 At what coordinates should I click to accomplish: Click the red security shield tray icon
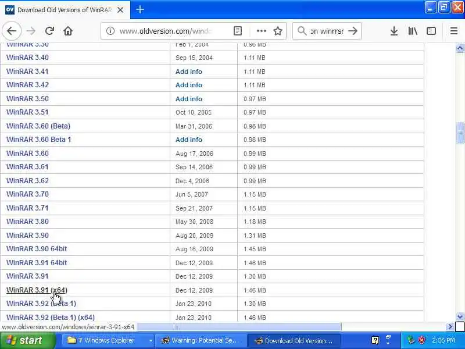(421, 340)
